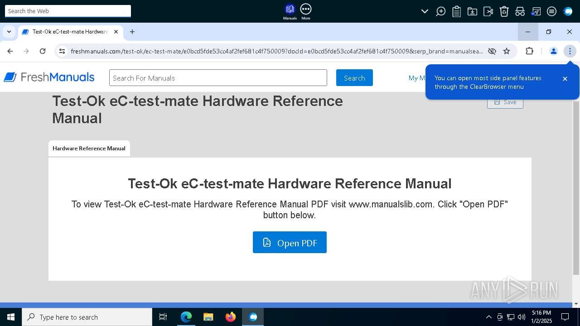Go back to the previous page
Screen dimensions: 580x326
click(10, 51)
